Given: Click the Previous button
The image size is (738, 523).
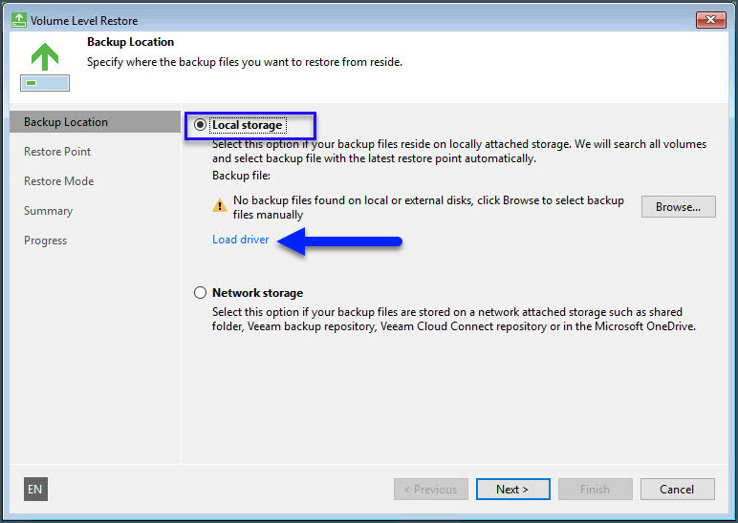Looking at the screenshot, I should click(x=430, y=490).
